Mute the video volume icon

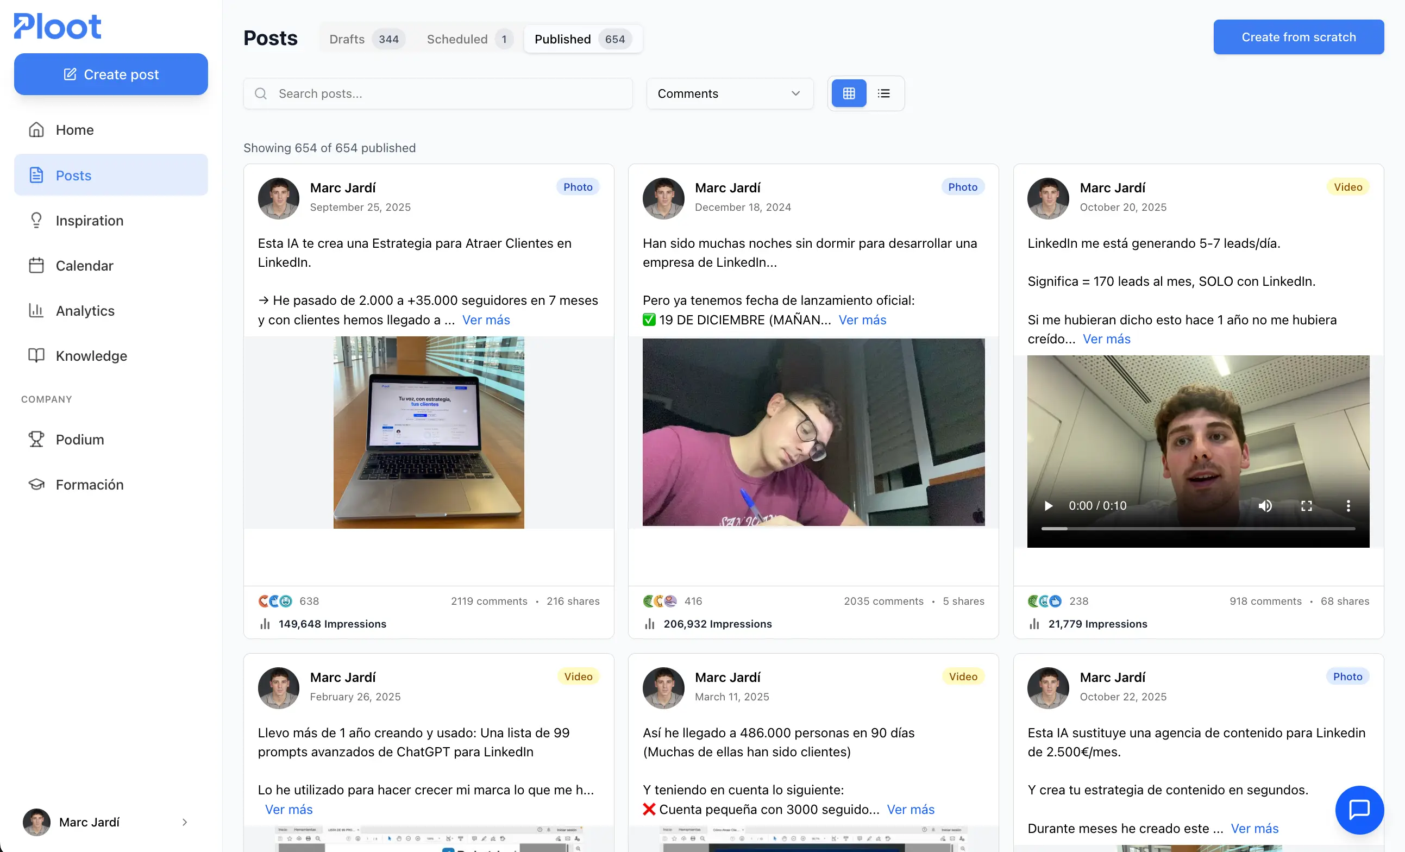(x=1265, y=505)
